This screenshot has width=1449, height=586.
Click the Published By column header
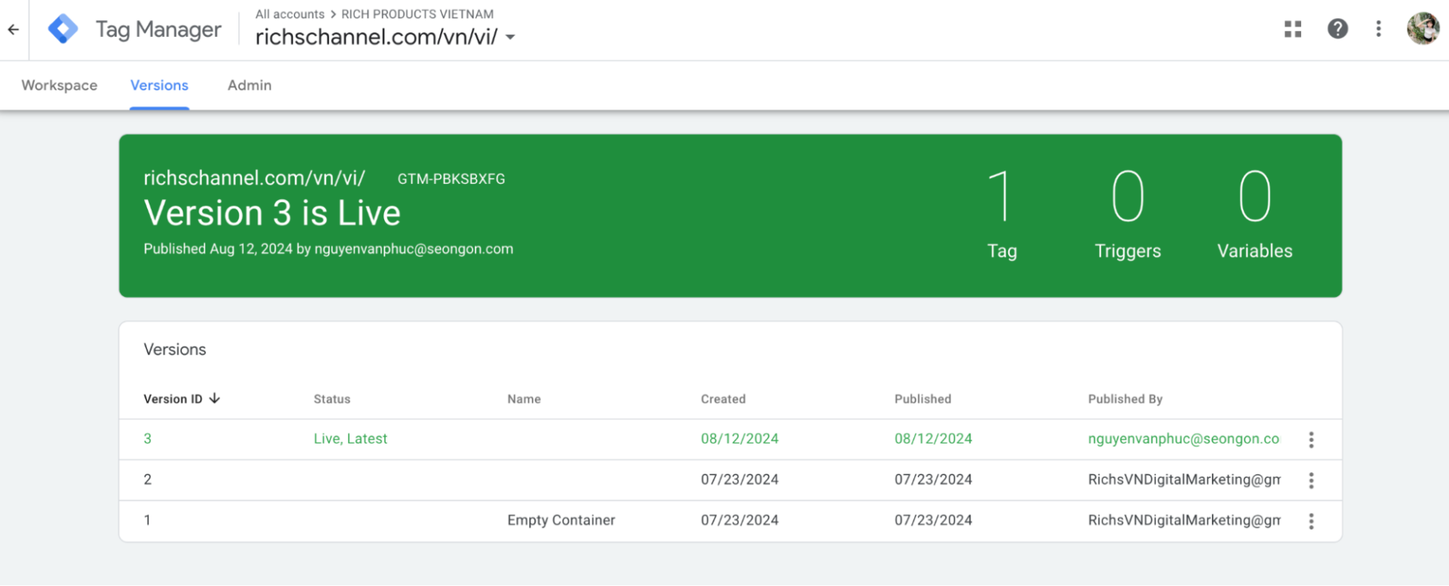(1125, 399)
